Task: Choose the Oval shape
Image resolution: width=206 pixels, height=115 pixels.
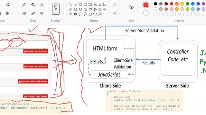Action: [80, 5]
